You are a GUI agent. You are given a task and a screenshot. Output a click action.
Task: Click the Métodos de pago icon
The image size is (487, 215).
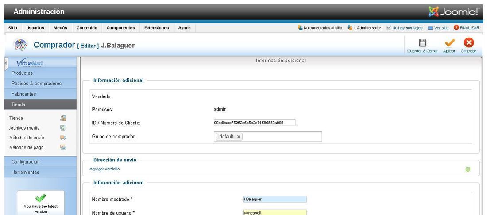tap(63, 147)
